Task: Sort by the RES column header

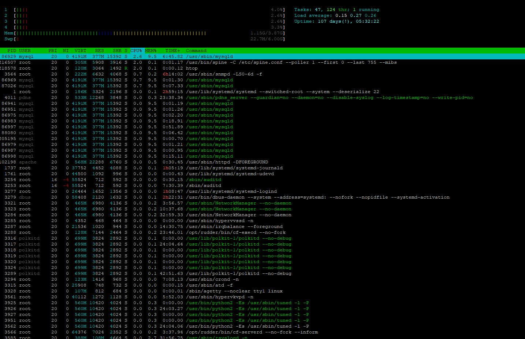Action: point(100,51)
